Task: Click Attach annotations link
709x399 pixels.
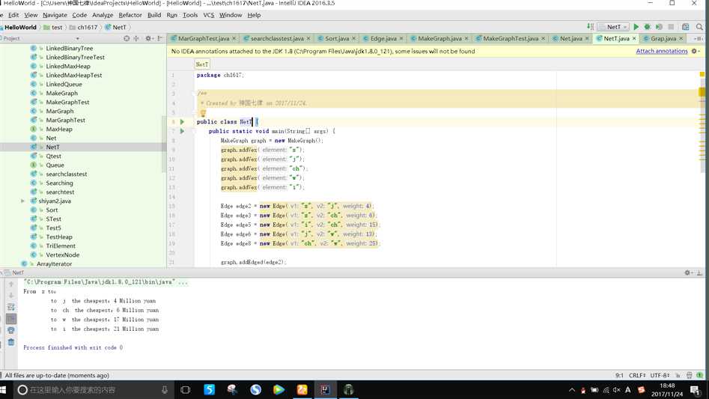Action: tap(662, 51)
